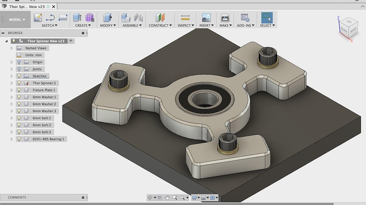This screenshot has width=366, height=205.
Task: Toggle visibility of 6mm bolt:2
Action: pos(19,125)
